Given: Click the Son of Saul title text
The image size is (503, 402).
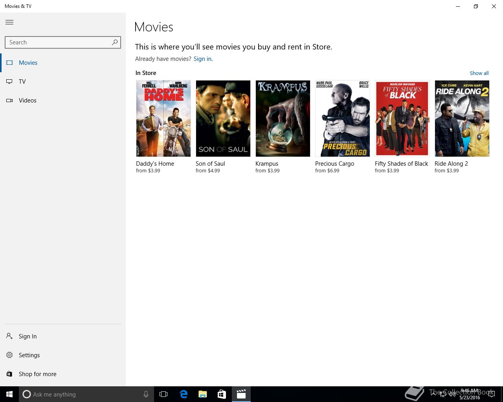Looking at the screenshot, I should click(x=210, y=164).
